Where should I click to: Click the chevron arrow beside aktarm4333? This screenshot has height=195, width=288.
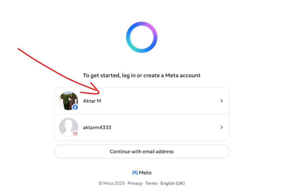(x=222, y=127)
